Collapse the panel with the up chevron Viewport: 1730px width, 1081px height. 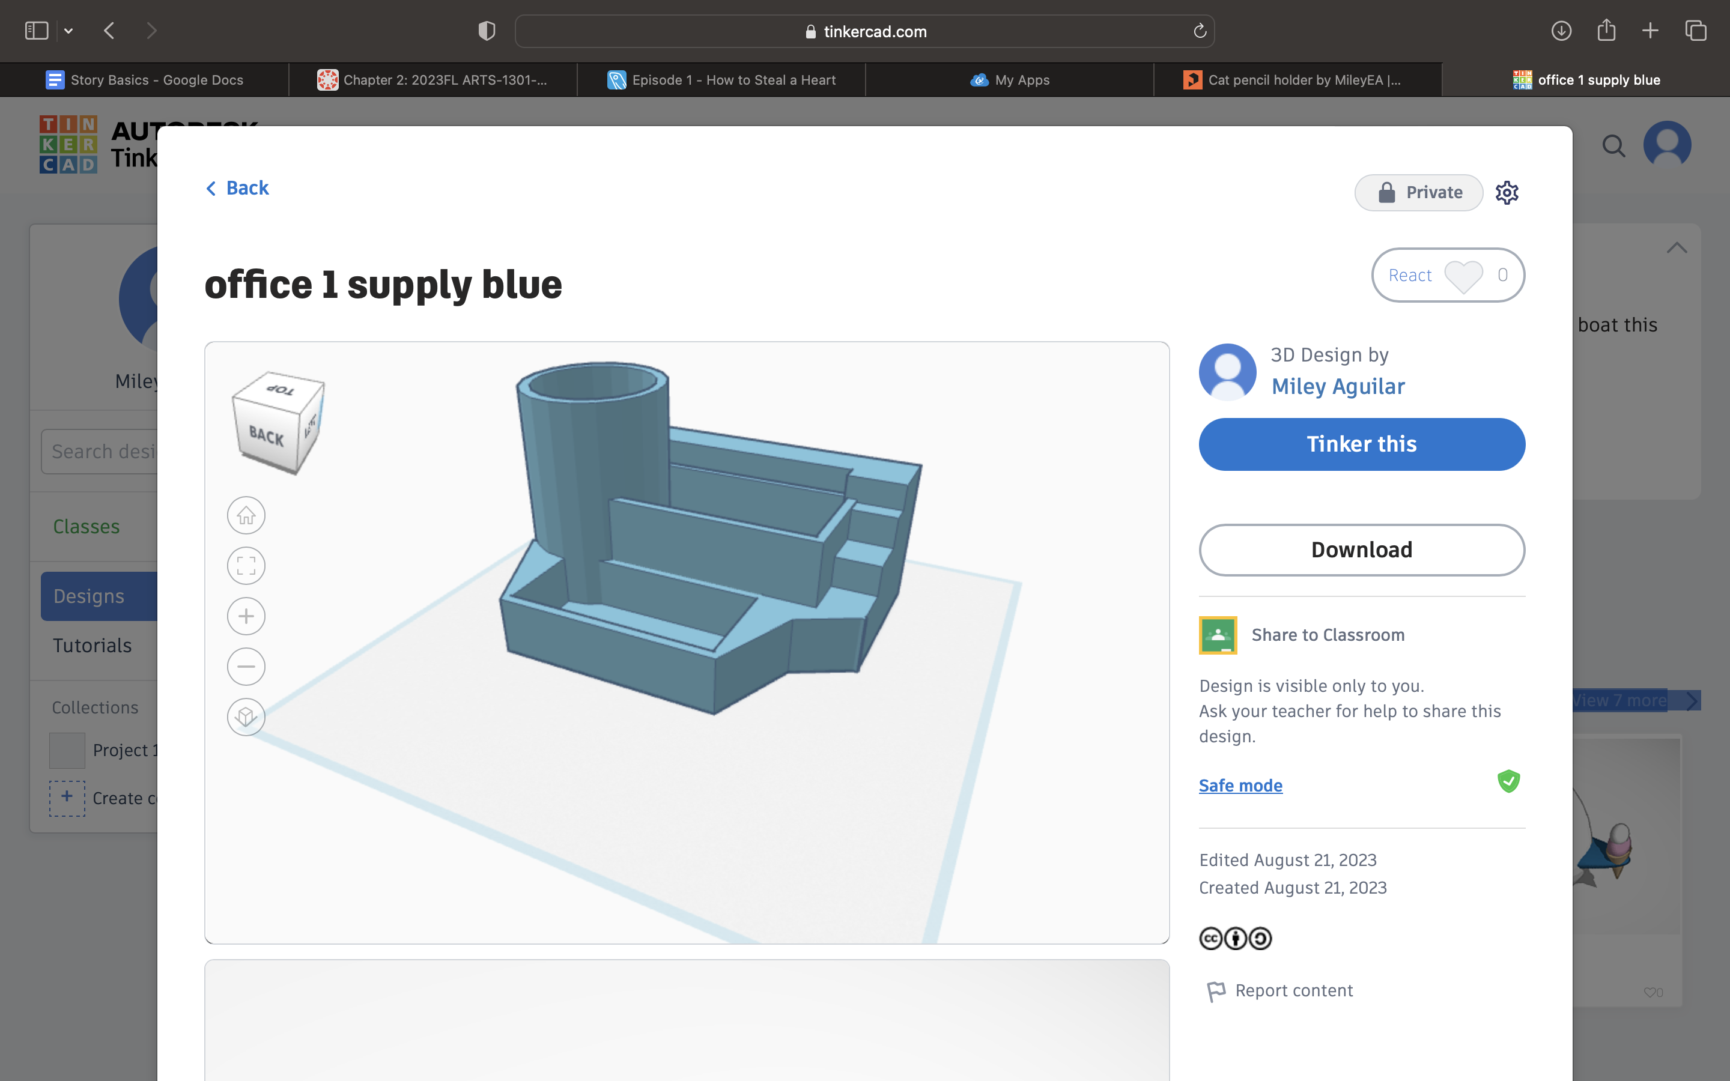(1677, 248)
